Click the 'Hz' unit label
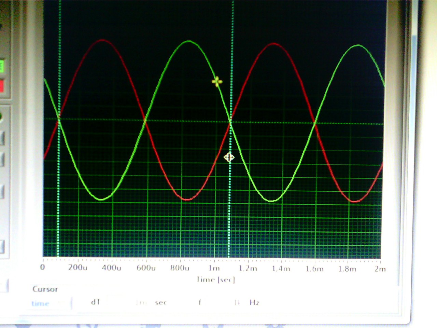Screen dimensions: 437x328 pyautogui.click(x=254, y=302)
